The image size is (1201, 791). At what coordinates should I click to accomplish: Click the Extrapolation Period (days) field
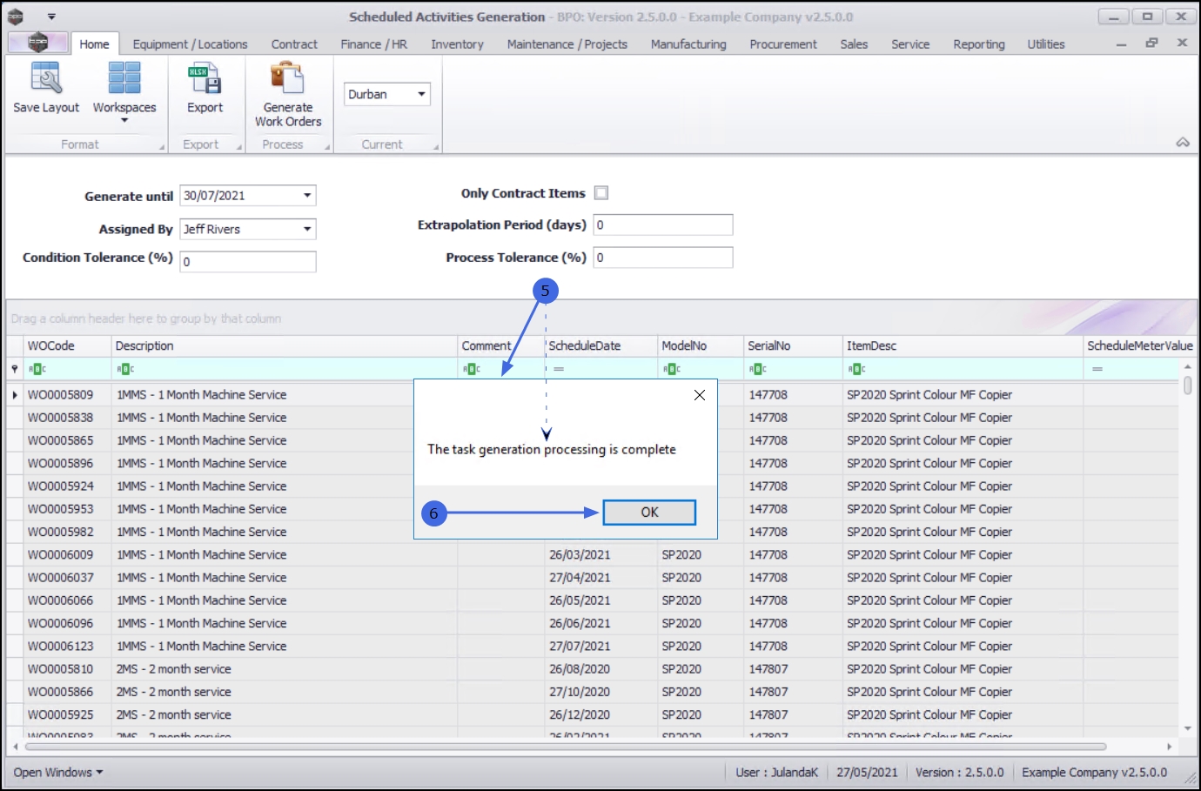tap(662, 225)
